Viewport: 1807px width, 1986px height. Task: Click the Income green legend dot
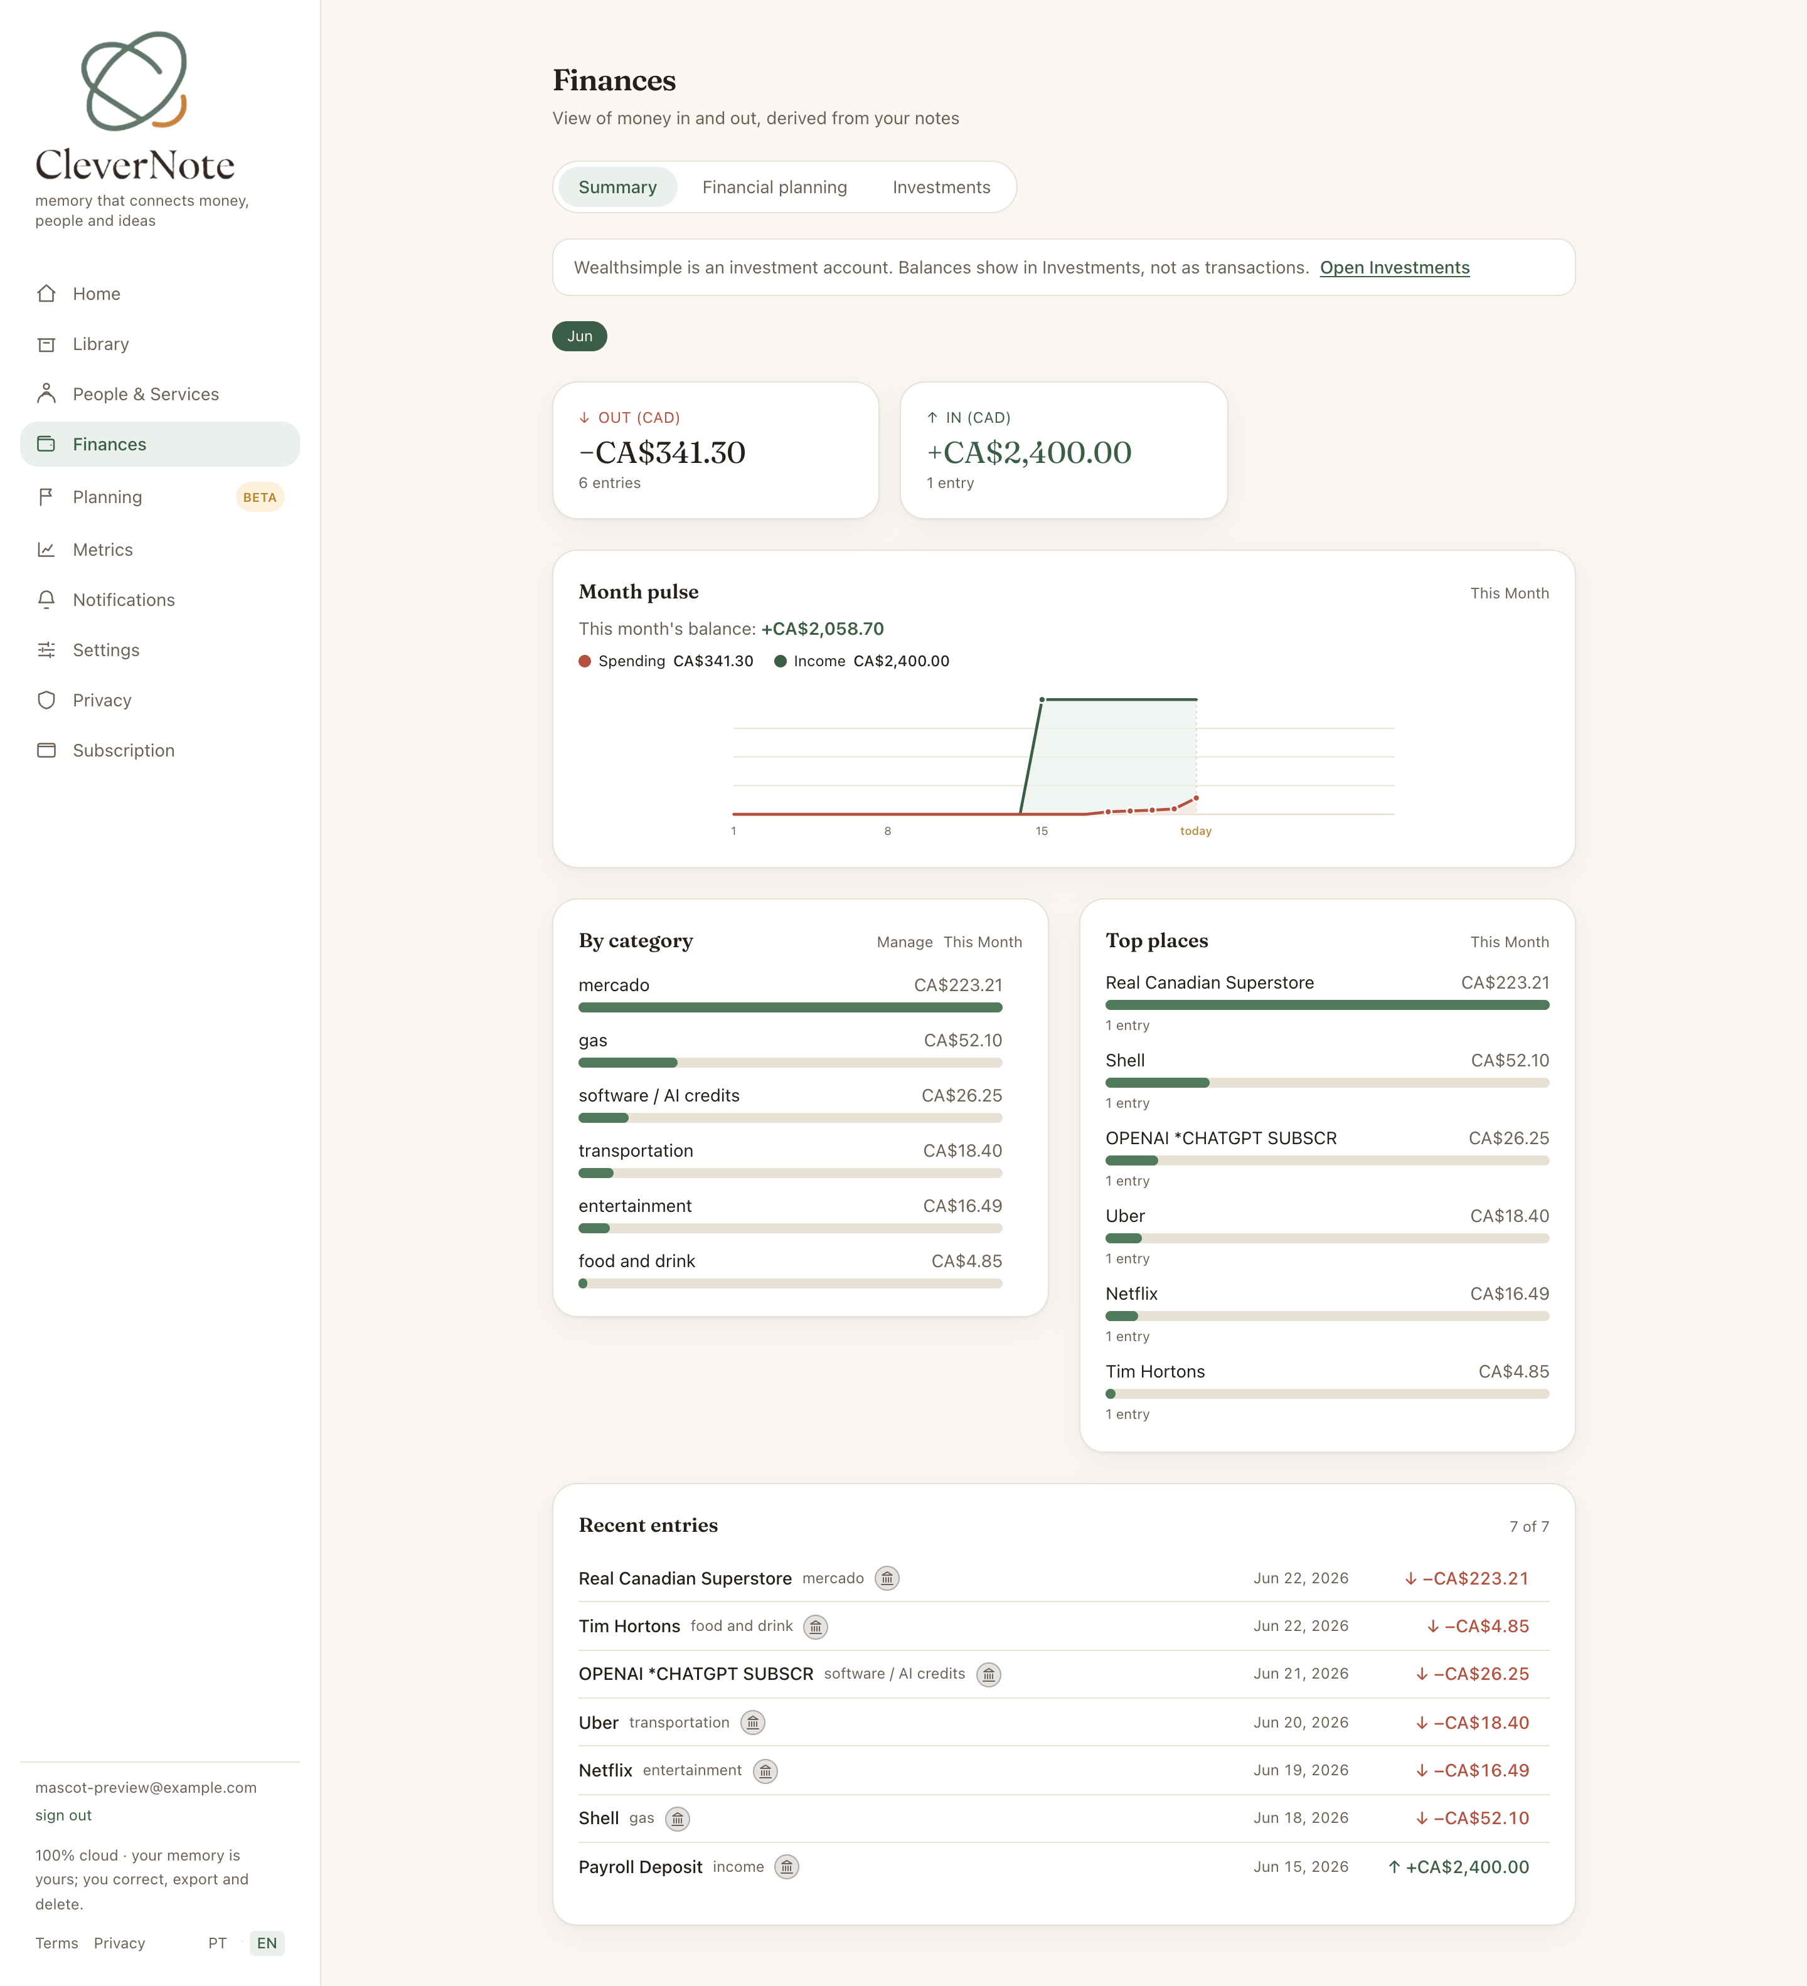[781, 662]
